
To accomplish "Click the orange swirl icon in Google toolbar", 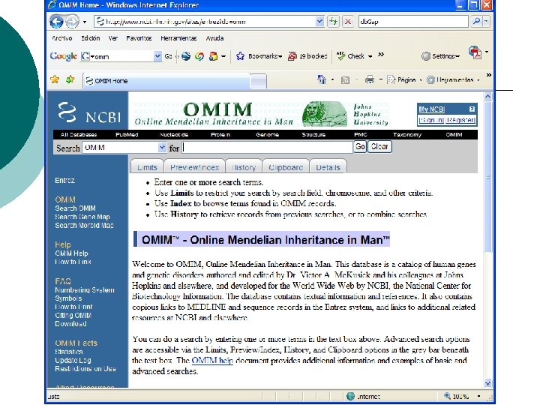I will tap(199, 56).
